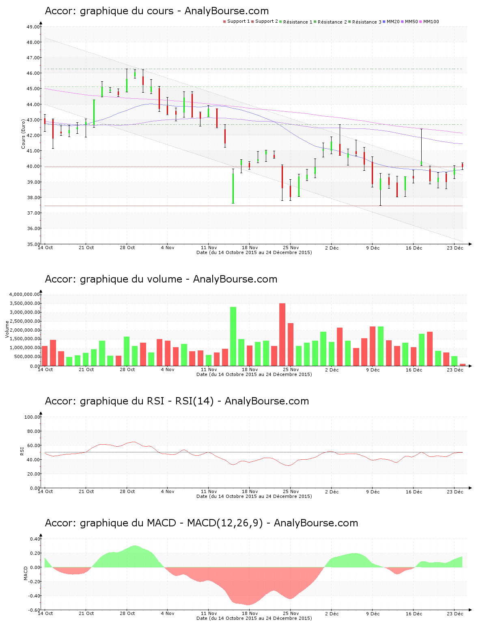
Task: Click '2 Déc' on the RSI chart axis
Action: (332, 492)
